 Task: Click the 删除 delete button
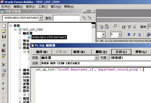(x=101, y=52)
